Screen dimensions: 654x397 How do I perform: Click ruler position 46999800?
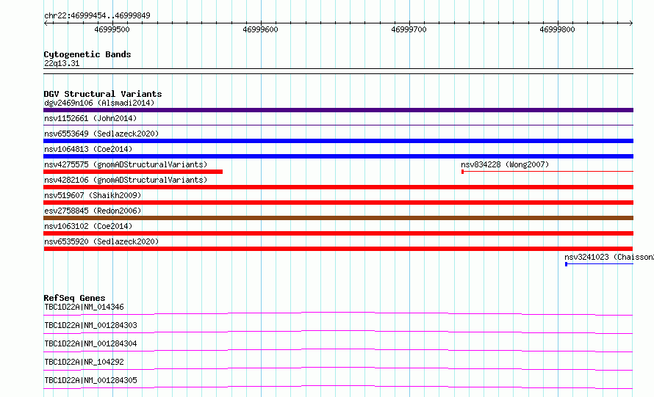[x=557, y=29]
